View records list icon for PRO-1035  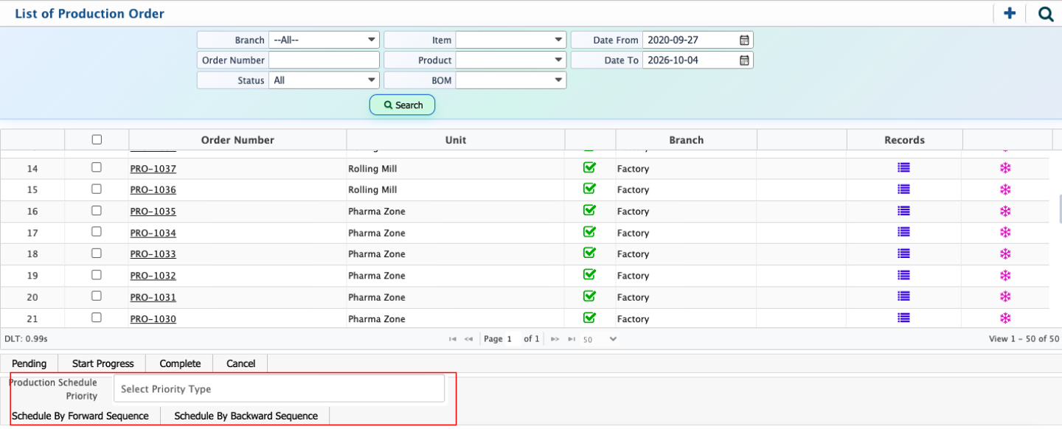903,211
